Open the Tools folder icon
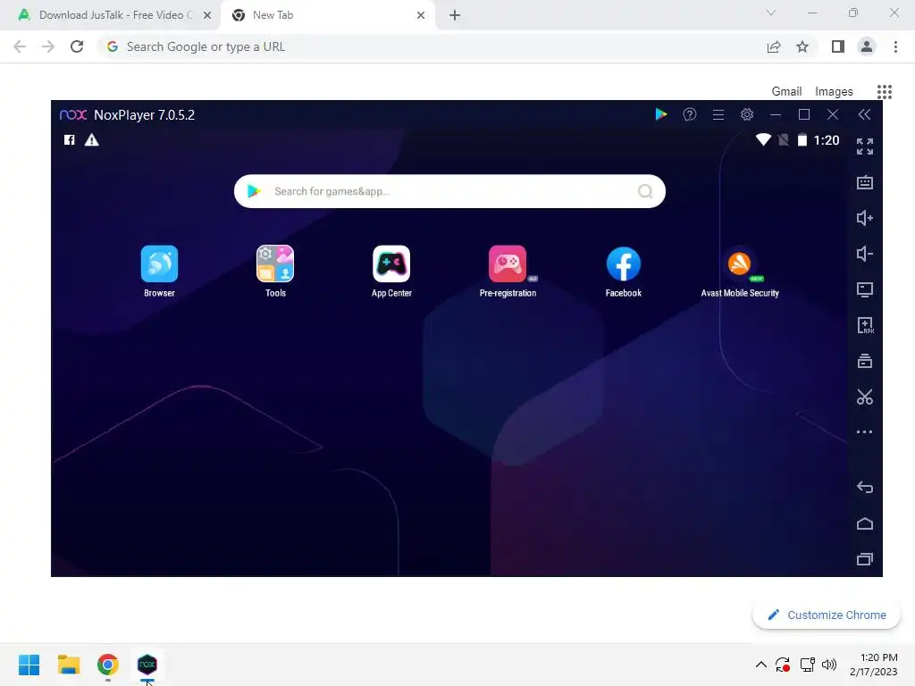This screenshot has width=915, height=686. coord(275,264)
